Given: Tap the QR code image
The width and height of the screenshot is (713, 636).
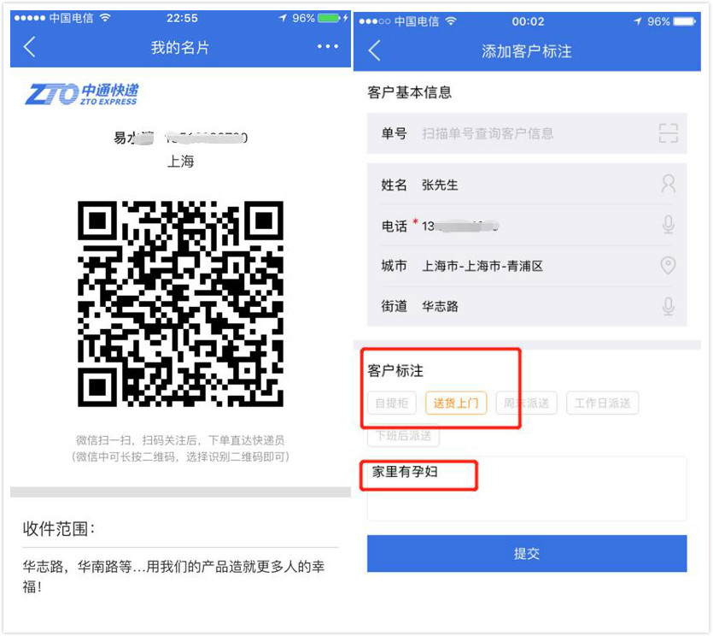Looking at the screenshot, I should (x=180, y=303).
